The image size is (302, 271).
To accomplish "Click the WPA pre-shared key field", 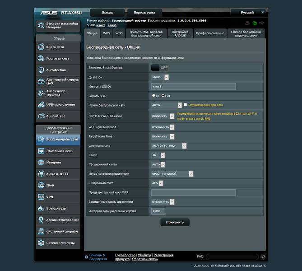I will [193, 192].
